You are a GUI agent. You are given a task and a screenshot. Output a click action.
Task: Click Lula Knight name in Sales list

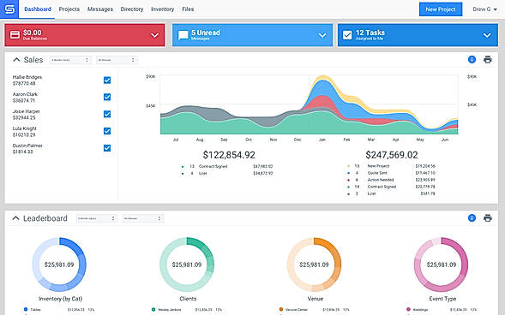pos(25,128)
